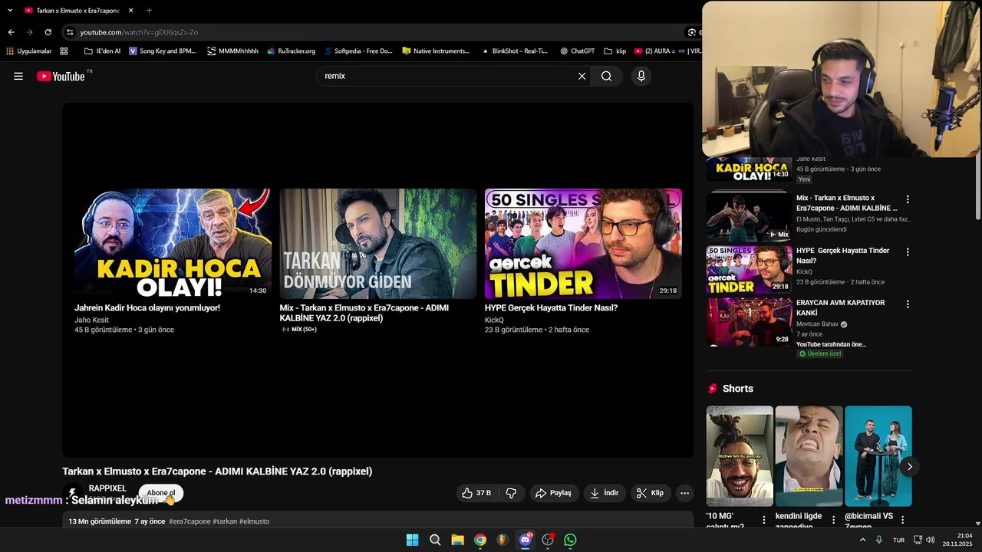Download video with İndir button
Viewport: 982px width, 552px height.
[x=604, y=493]
